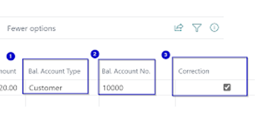Select the amount cell showing 20.00
The width and height of the screenshot is (260, 121).
click(x=9, y=88)
